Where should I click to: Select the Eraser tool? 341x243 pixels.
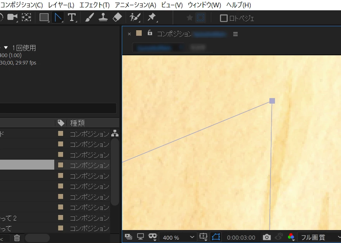coord(117,17)
